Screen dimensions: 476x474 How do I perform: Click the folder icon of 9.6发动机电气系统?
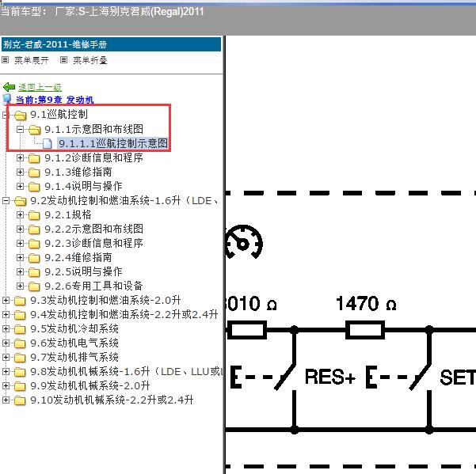coord(21,343)
